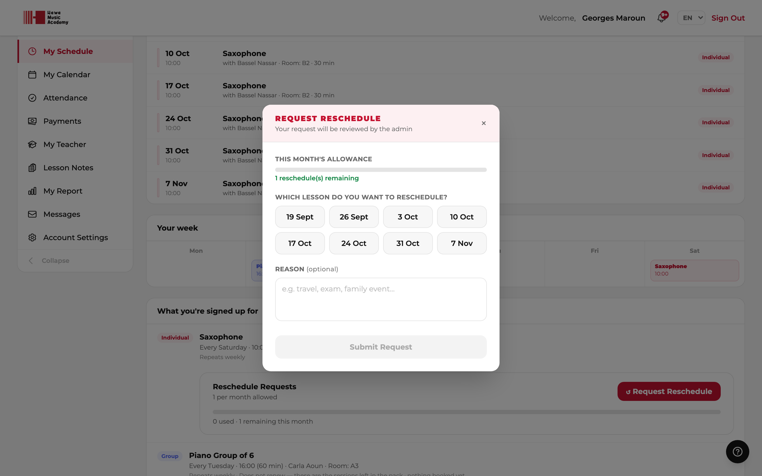Select the 19 Sept lesson option
The width and height of the screenshot is (762, 476).
[x=300, y=217]
